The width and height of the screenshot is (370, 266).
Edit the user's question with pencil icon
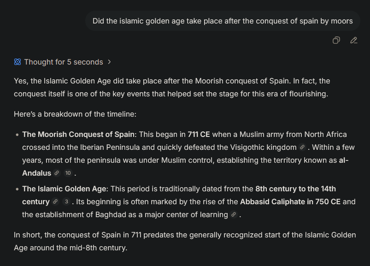(x=354, y=41)
